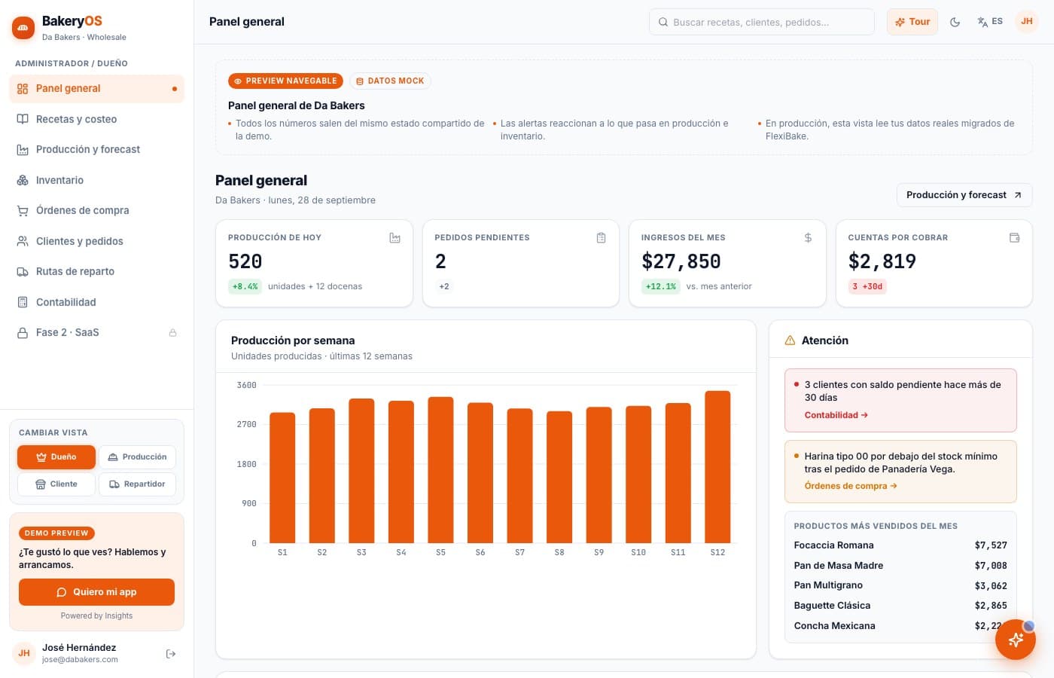1054x678 pixels.
Task: Click the dollar icon in Ingresos del mes
Action: [x=808, y=238]
